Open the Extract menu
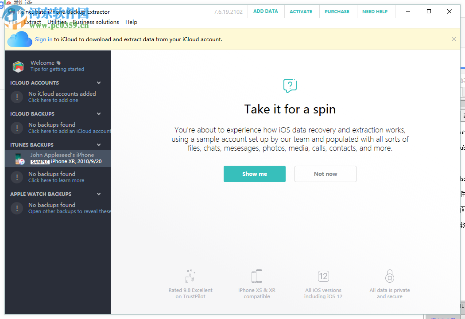 (32, 22)
